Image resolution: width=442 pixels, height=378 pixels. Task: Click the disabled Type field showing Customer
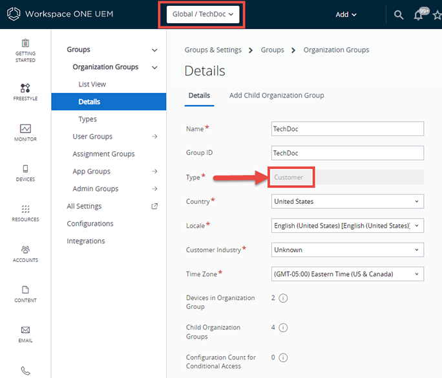click(347, 177)
